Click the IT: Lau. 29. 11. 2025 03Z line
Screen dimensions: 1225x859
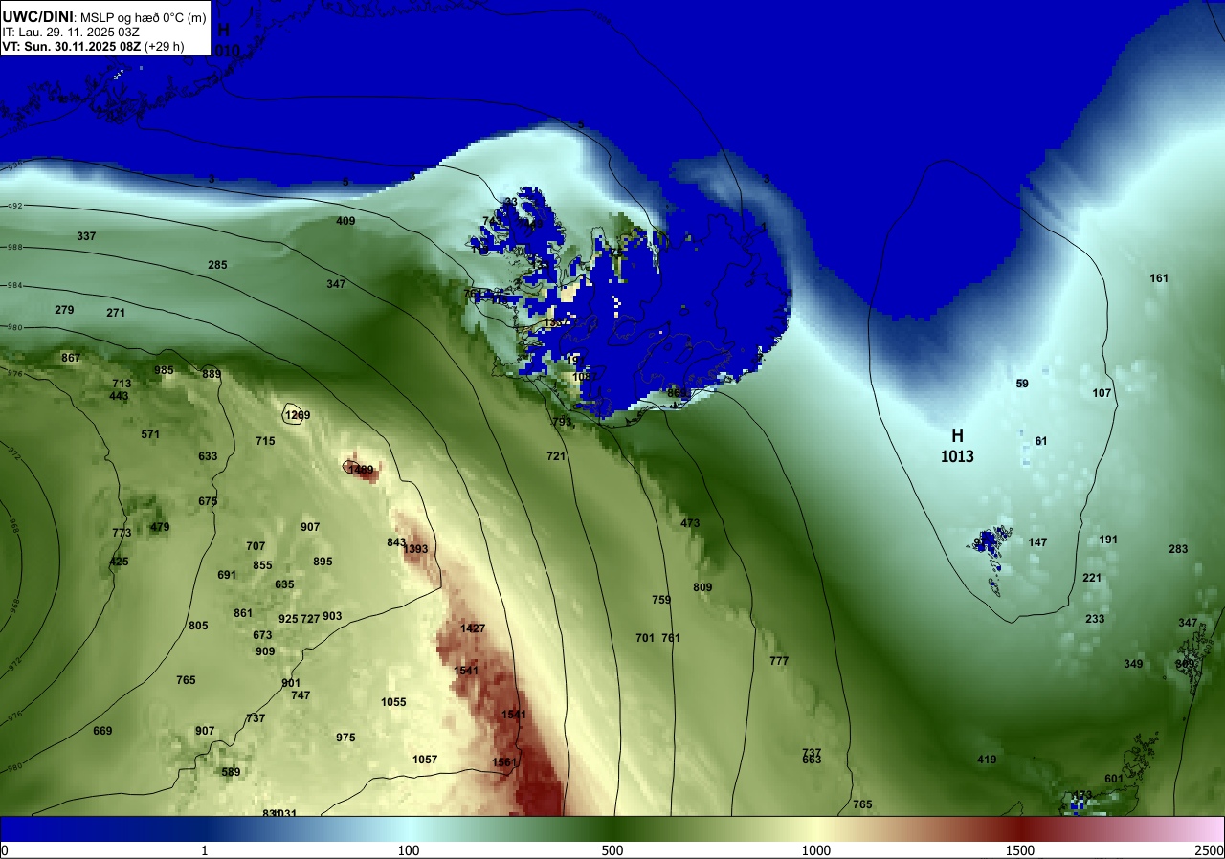(x=70, y=32)
